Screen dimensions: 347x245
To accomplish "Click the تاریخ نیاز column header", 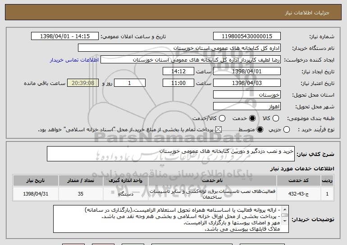I will (x=36, y=181).
